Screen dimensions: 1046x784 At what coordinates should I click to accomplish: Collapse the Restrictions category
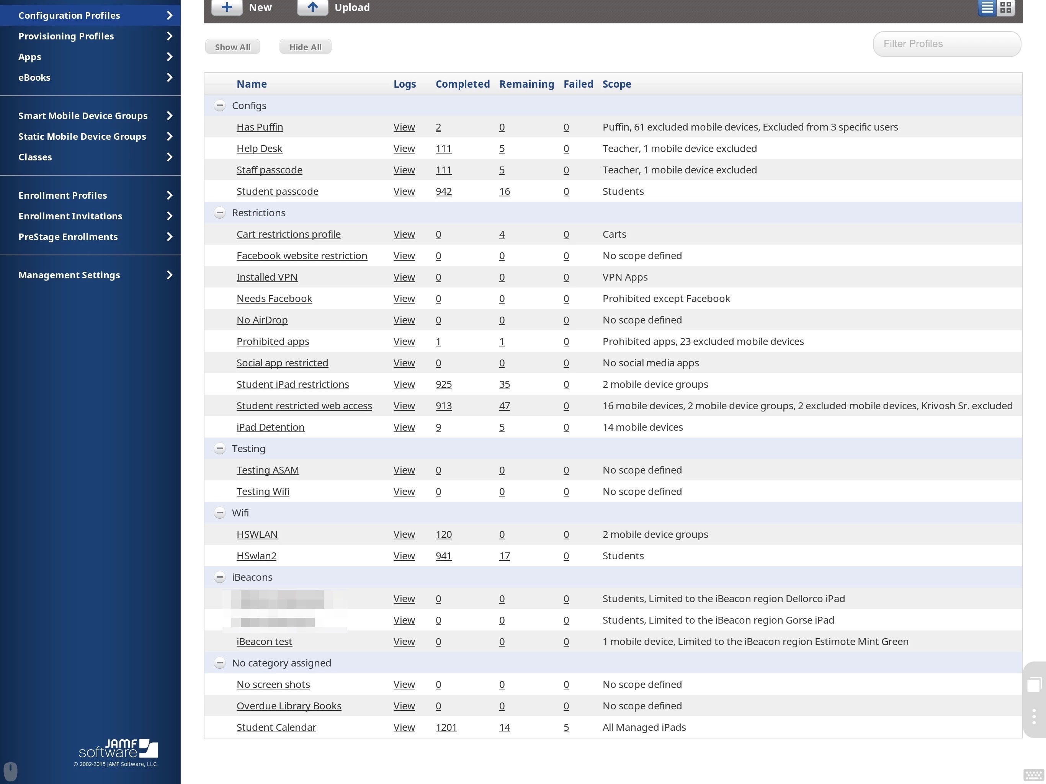[x=219, y=213]
